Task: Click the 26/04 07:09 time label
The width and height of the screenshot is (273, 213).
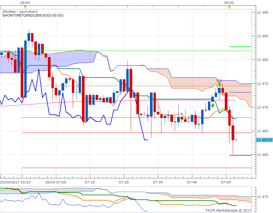Action: click(x=56, y=182)
